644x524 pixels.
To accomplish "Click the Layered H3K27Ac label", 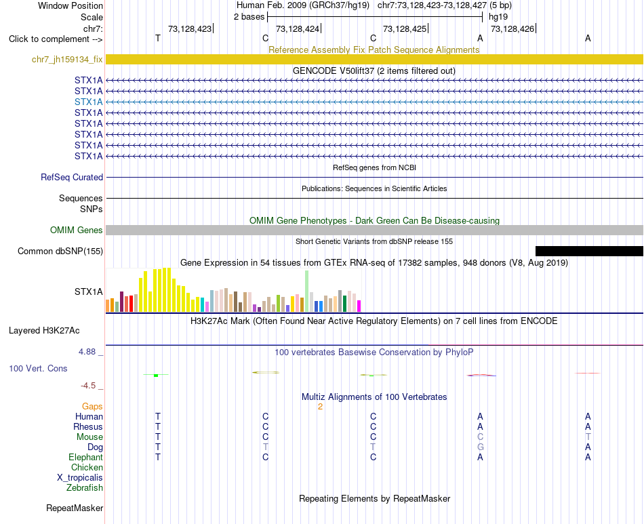I will 44,331.
